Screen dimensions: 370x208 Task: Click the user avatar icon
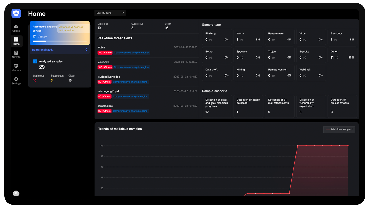point(16,194)
